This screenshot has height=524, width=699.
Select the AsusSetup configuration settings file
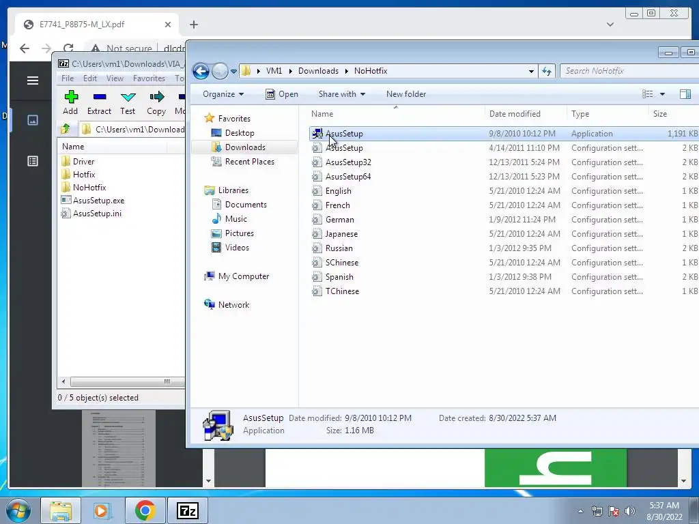(x=504, y=148)
